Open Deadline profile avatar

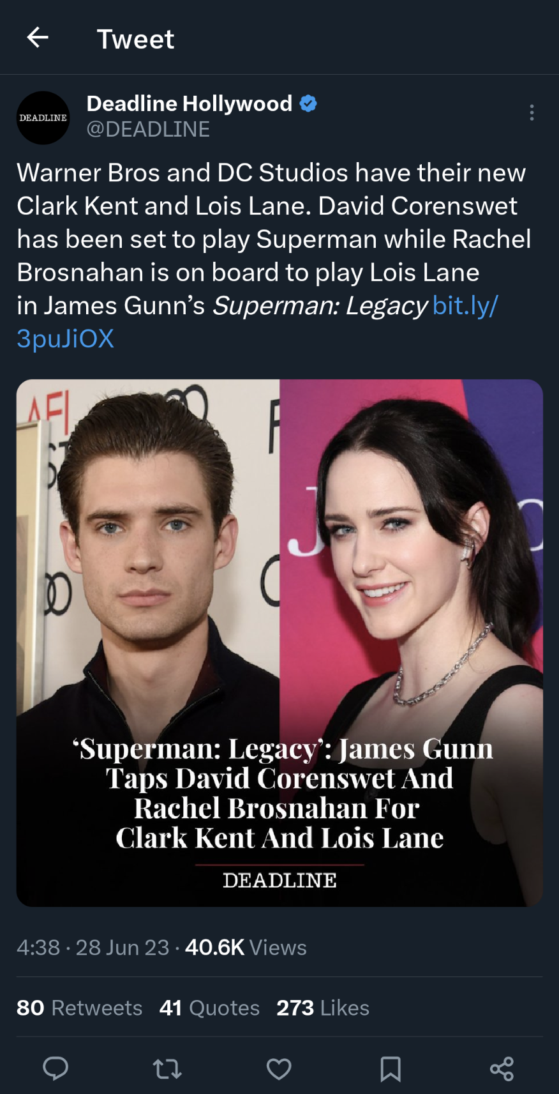[43, 118]
